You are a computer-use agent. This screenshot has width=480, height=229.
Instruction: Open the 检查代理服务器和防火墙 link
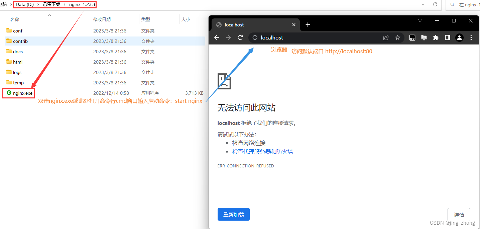point(263,152)
